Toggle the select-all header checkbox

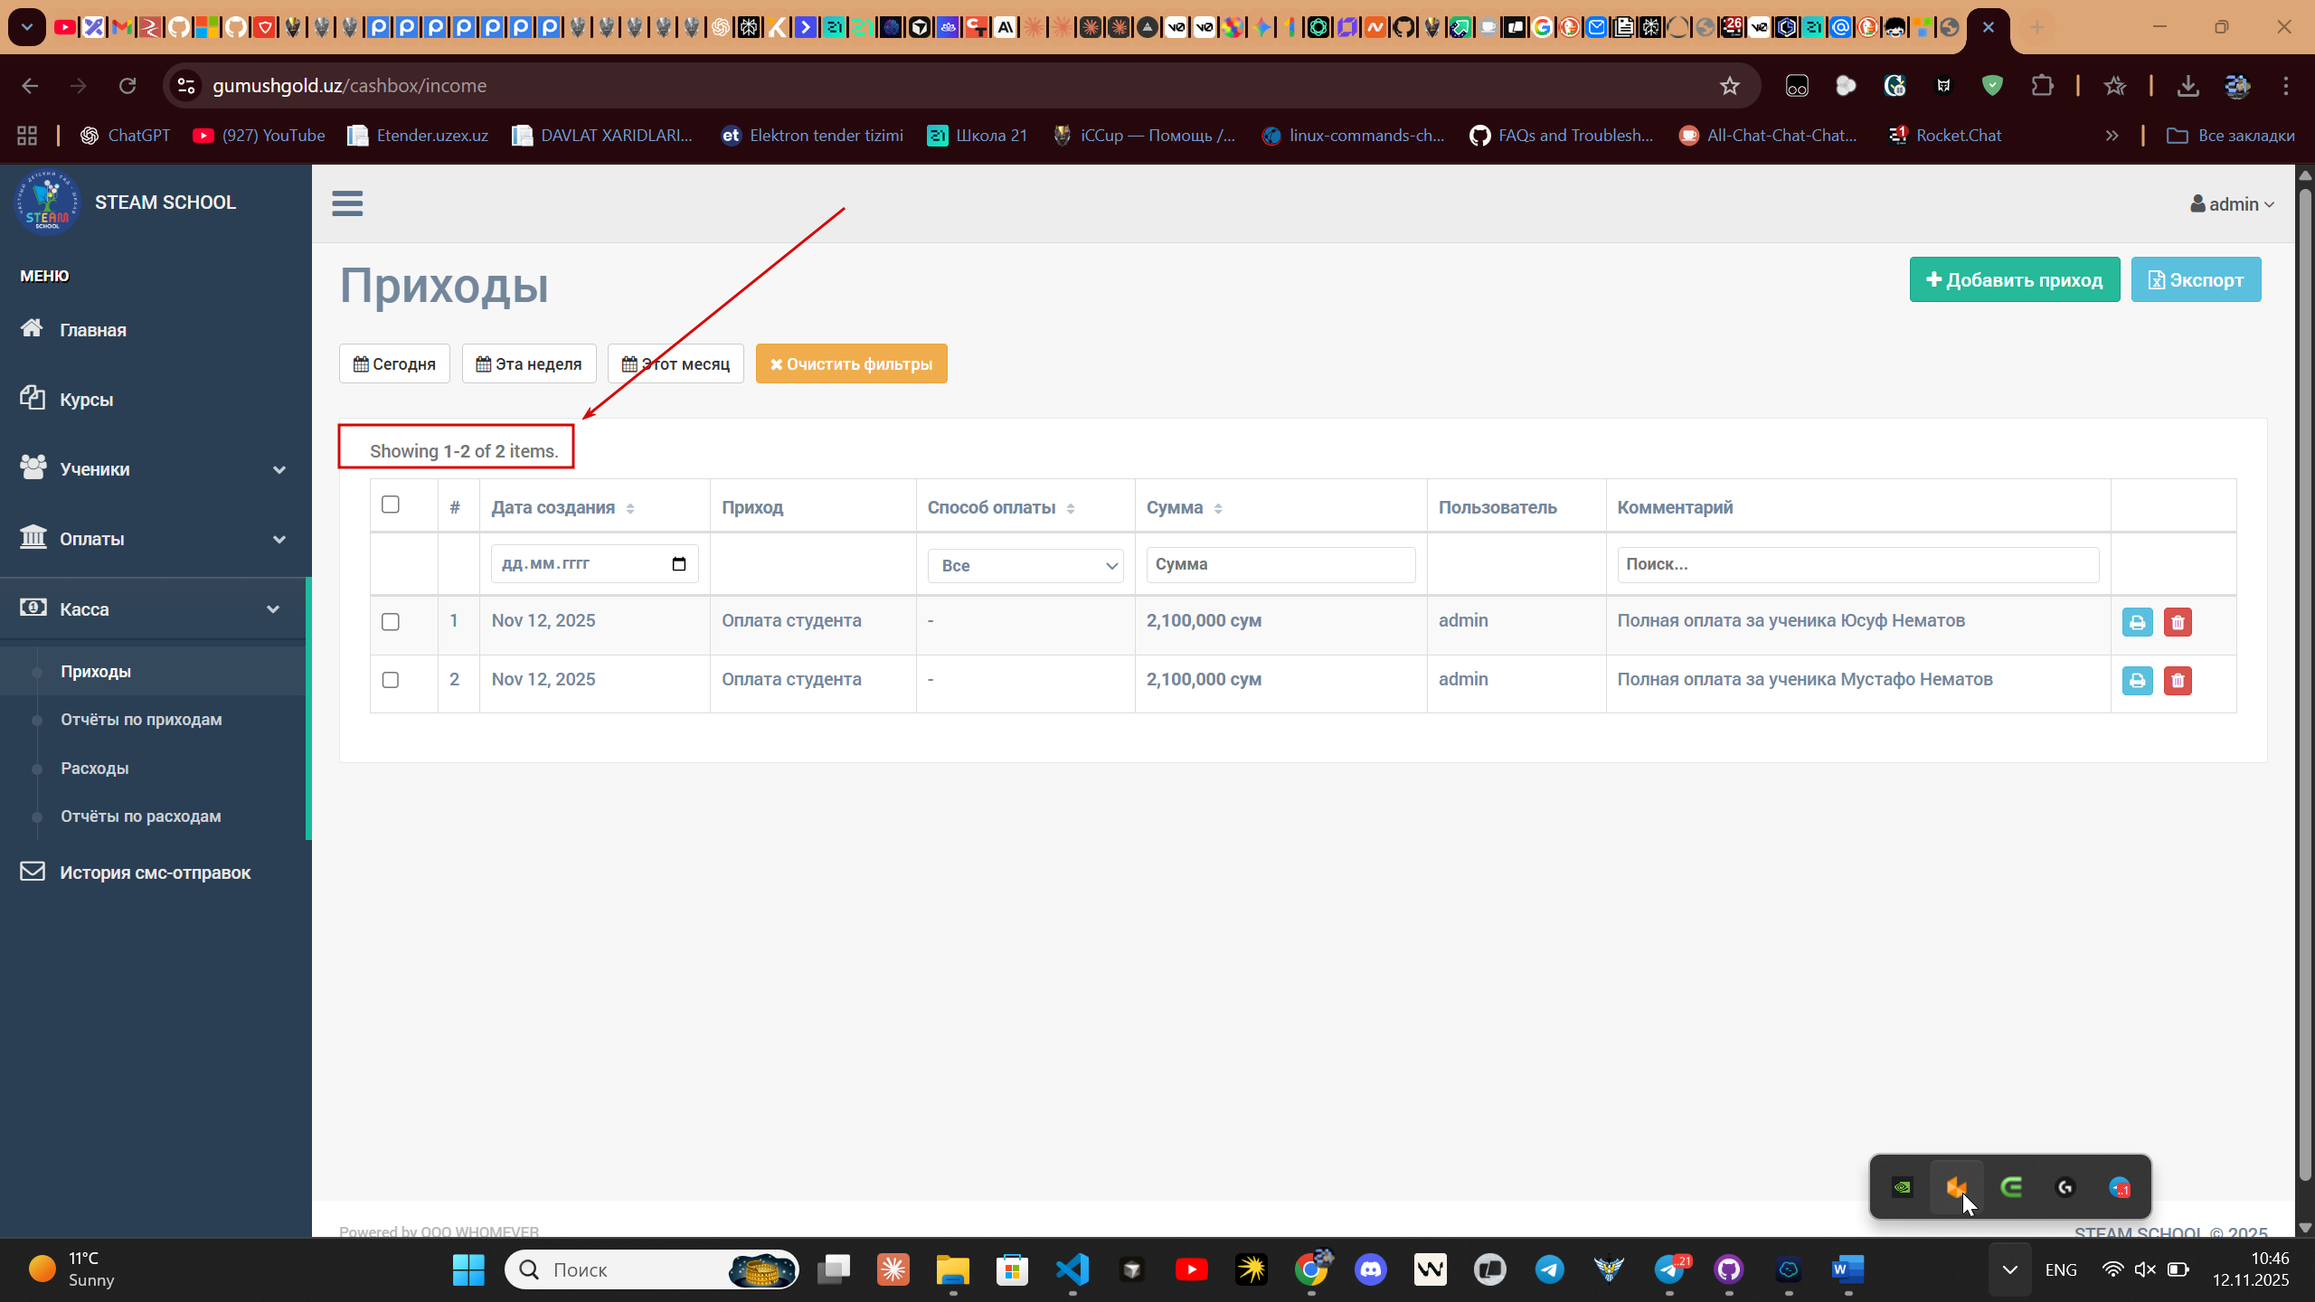pos(391,505)
